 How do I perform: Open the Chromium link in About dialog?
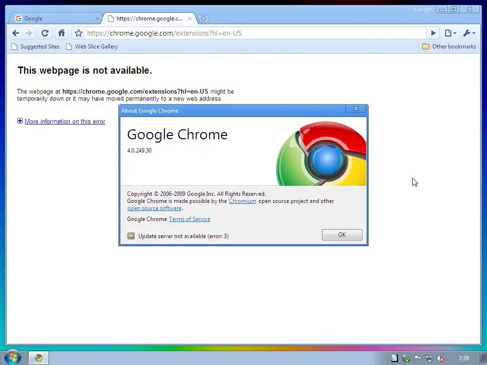click(x=243, y=201)
